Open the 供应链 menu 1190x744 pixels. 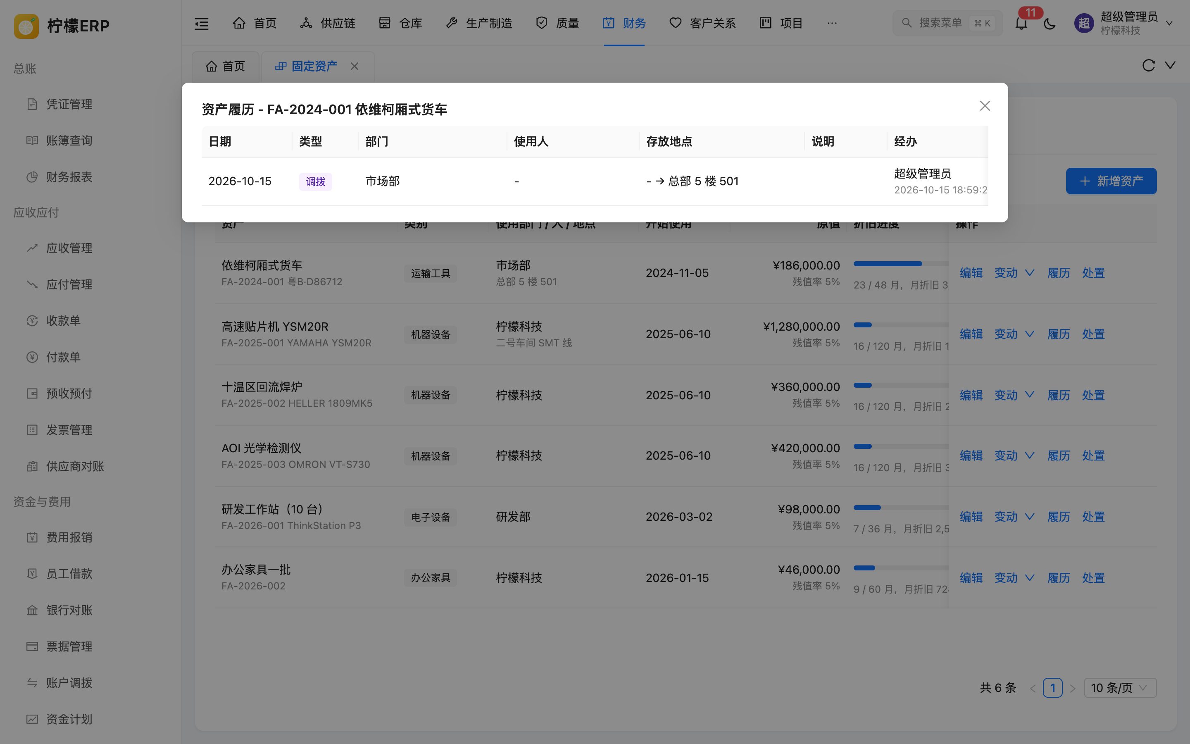coord(328,23)
